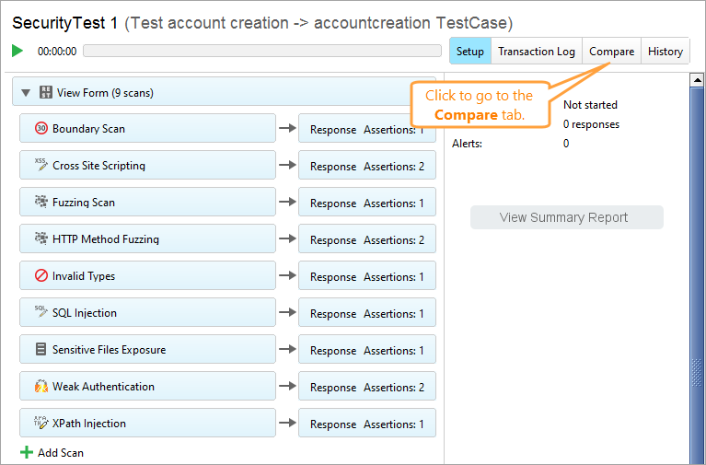The height and width of the screenshot is (465, 706).
Task: Select the SQL Injection label
Action: click(85, 313)
